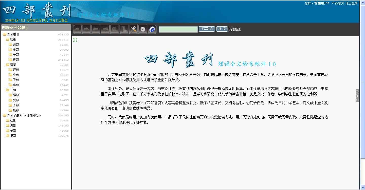This screenshot has width=365, height=190.
Task: Open the gear settings icon
Action: point(143,29)
